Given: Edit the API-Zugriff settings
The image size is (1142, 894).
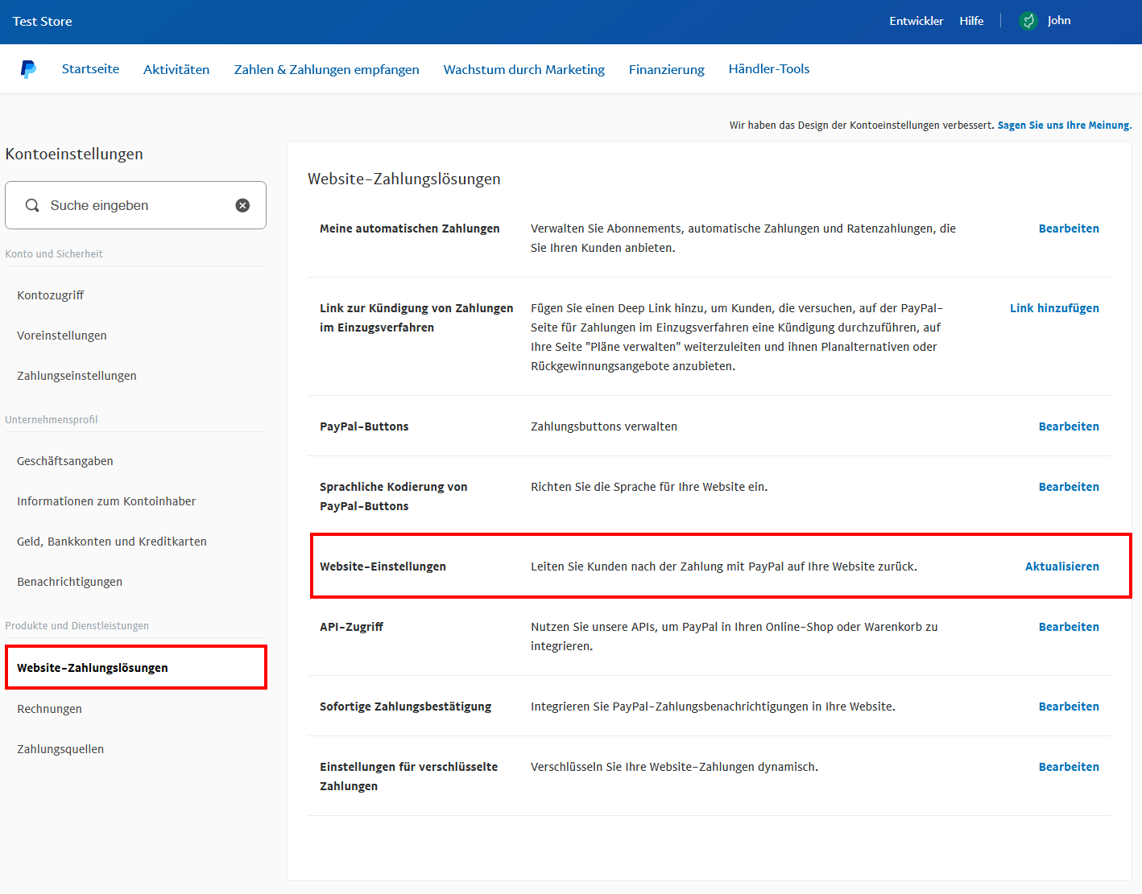Looking at the screenshot, I should (1068, 627).
